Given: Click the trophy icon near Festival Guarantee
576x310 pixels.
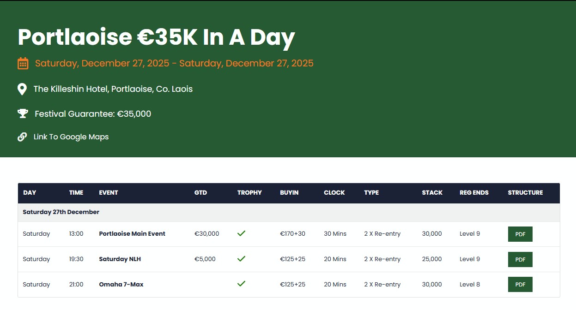Looking at the screenshot, I should point(23,113).
